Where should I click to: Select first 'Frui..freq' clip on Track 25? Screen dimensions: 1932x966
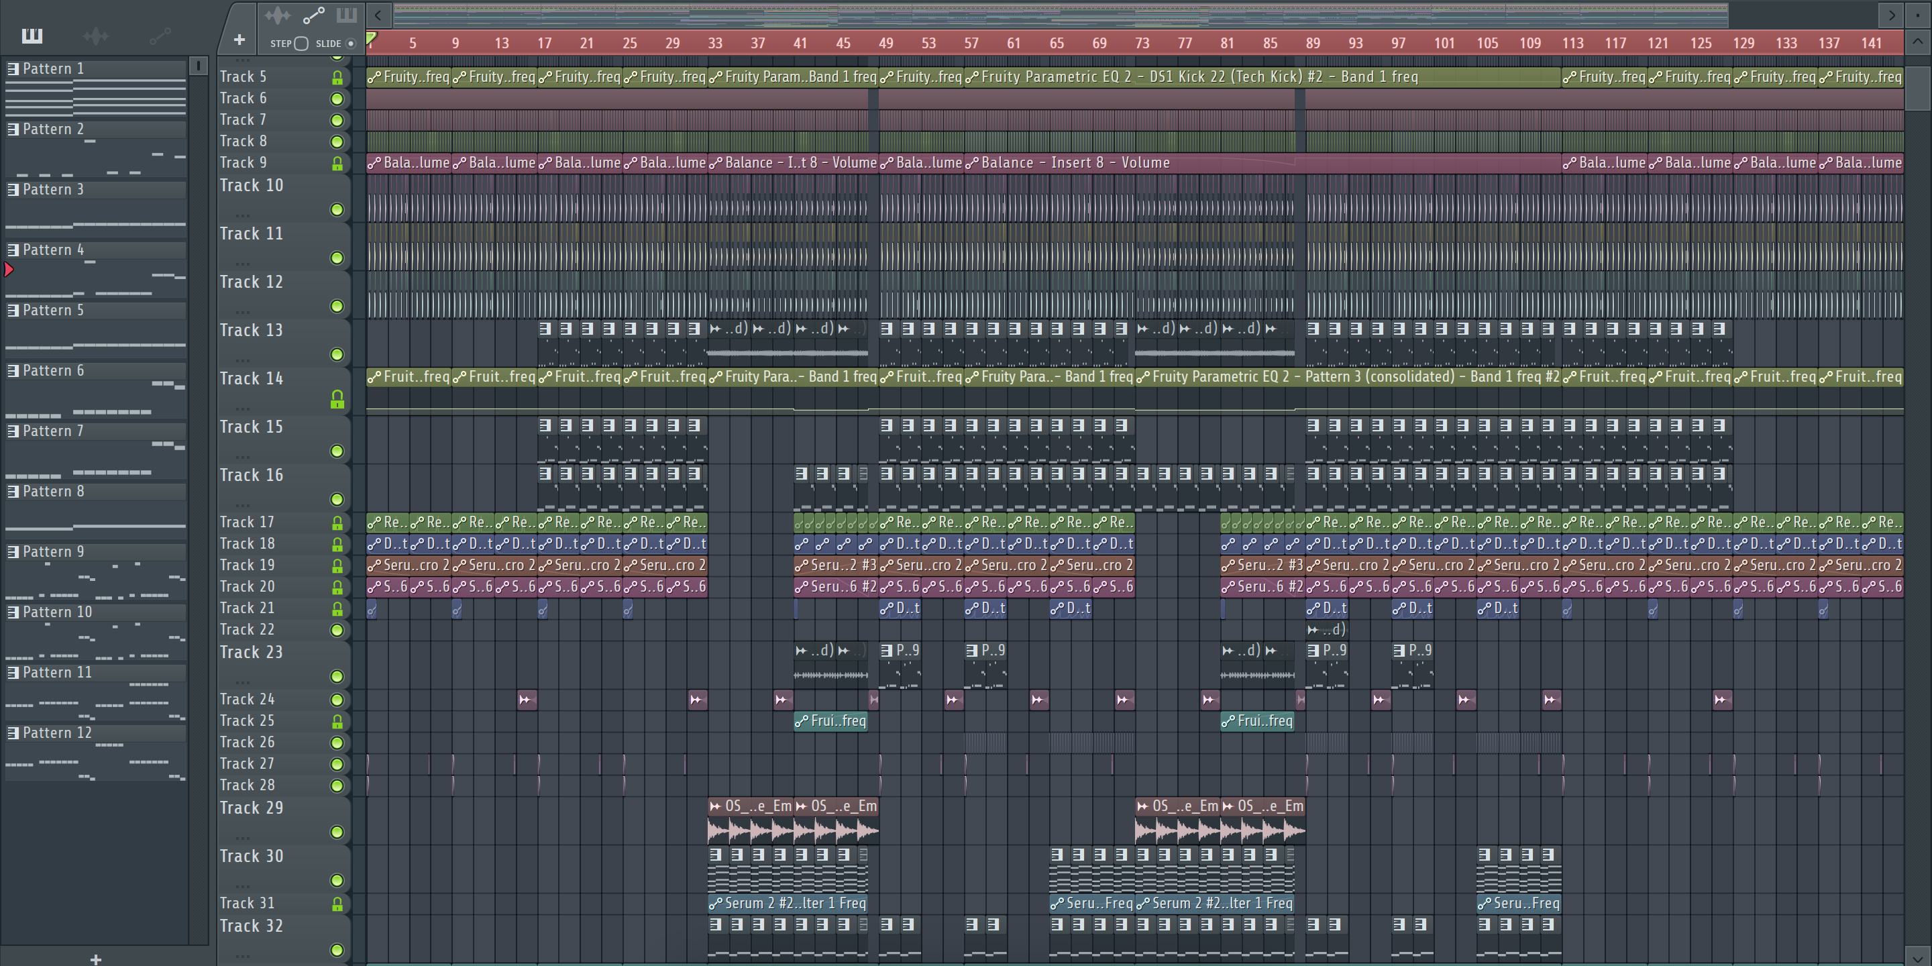click(x=831, y=722)
